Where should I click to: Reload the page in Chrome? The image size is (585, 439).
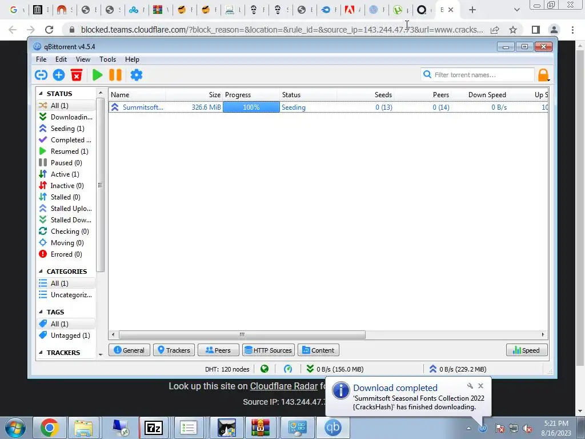49,30
